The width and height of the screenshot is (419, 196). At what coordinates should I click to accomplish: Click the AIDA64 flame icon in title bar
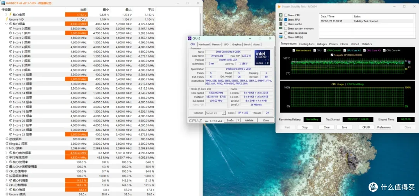pyautogui.click(x=279, y=7)
